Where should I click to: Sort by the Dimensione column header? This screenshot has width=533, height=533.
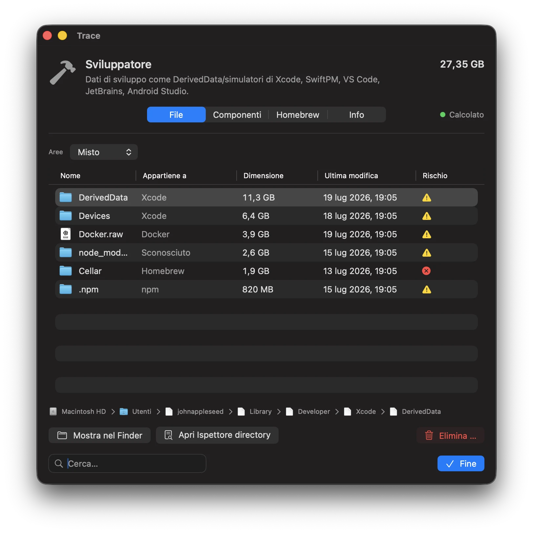[263, 176]
